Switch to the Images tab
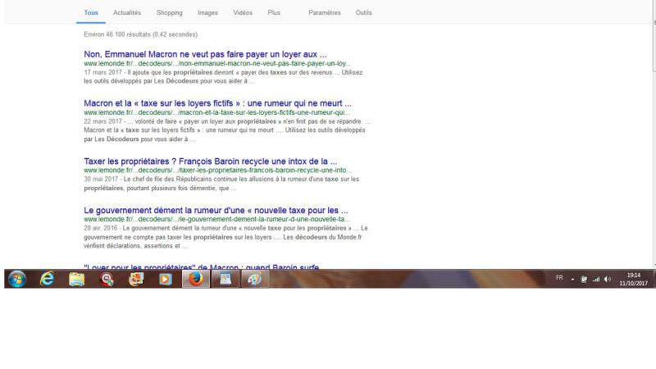 point(207,12)
